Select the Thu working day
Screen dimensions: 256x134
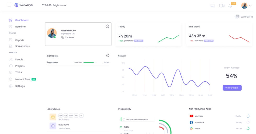(x=76, y=116)
